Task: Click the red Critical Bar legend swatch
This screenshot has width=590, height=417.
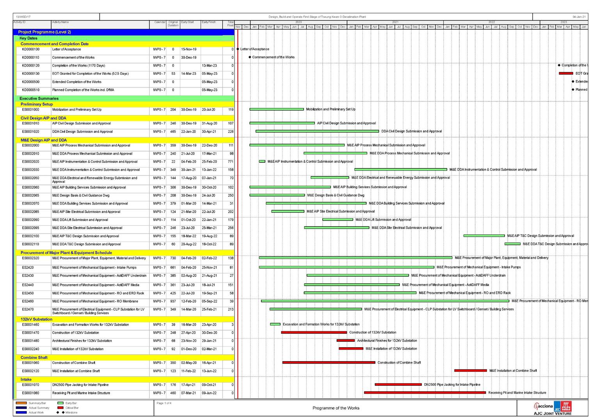Action: click(x=60, y=408)
